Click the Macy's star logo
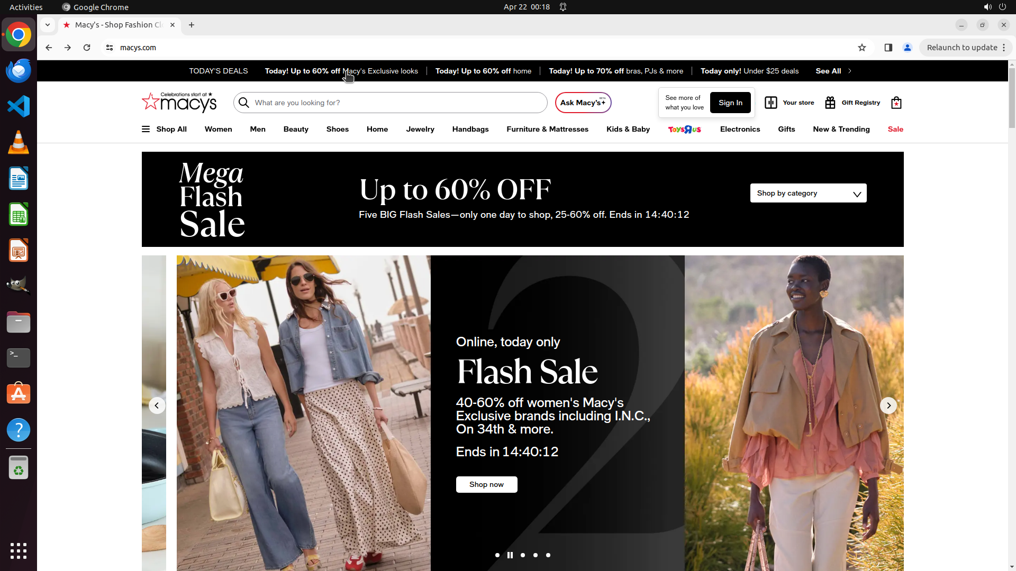Viewport: 1016px width, 571px height. click(x=151, y=101)
